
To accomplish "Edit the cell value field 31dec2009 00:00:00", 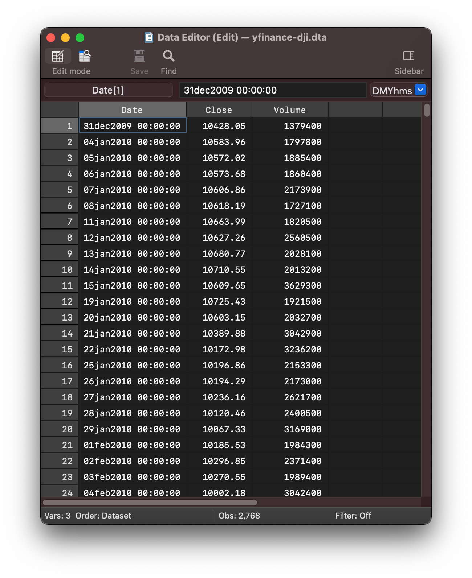I will point(273,90).
